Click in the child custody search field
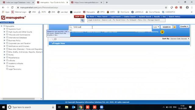Viewport: 195px width, 110px height. click(110, 27)
